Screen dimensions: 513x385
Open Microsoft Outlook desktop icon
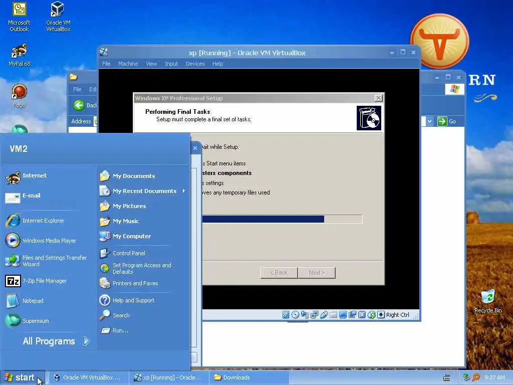point(19,17)
